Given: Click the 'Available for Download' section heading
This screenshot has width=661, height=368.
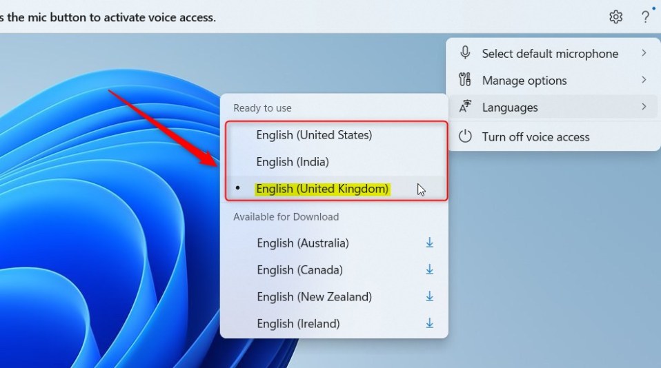Looking at the screenshot, I should click(x=286, y=216).
